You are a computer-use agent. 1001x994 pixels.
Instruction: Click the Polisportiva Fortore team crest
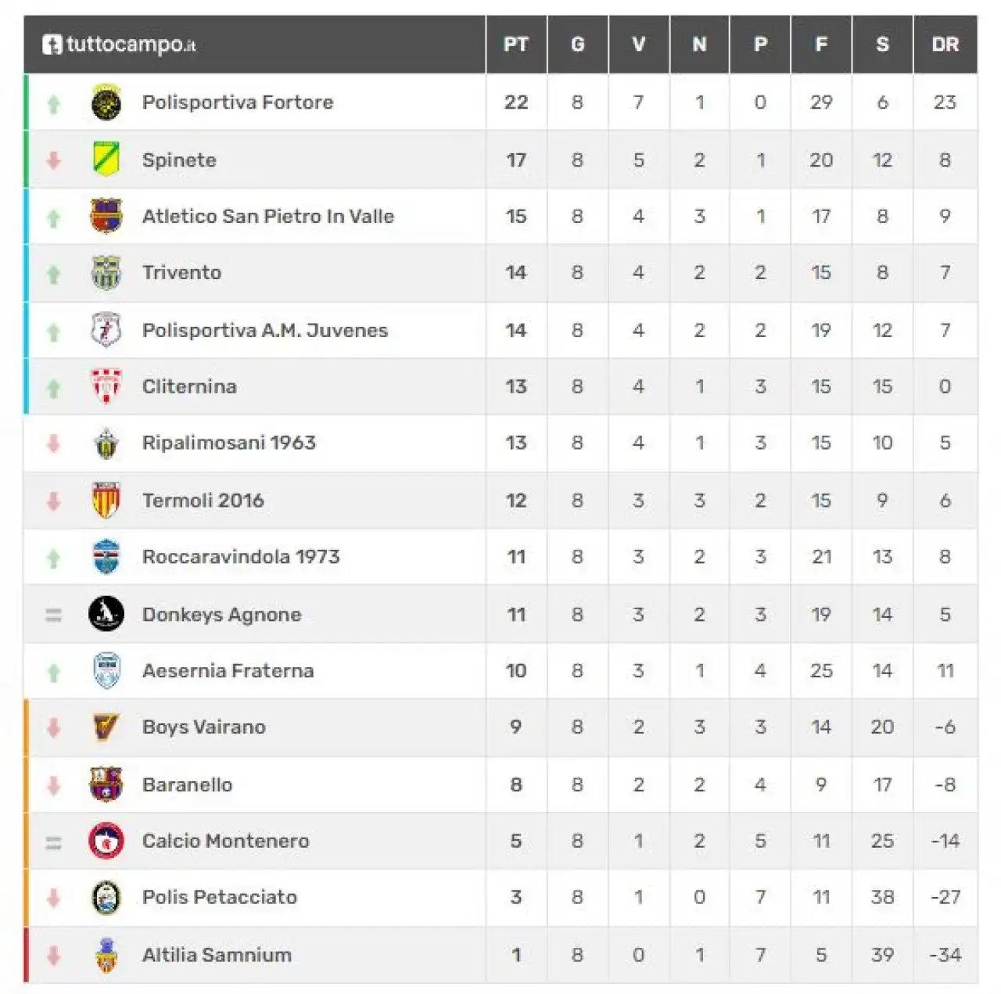point(106,102)
